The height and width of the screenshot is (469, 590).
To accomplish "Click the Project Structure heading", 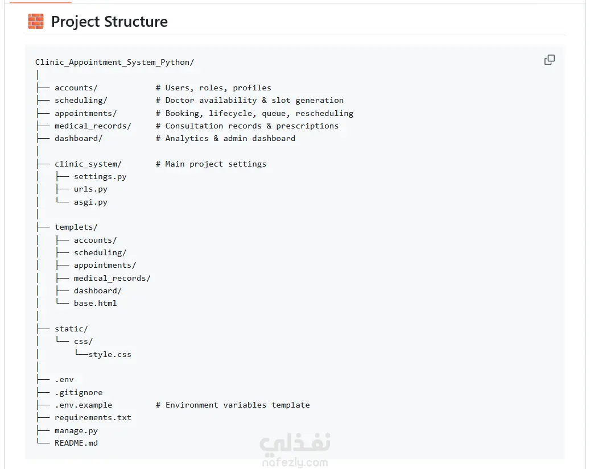I will pyautogui.click(x=109, y=22).
